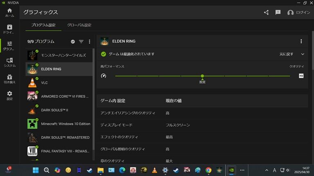314x176 pixels.
Task: Open Google Chrome from the taskbar
Action: click(x=209, y=170)
